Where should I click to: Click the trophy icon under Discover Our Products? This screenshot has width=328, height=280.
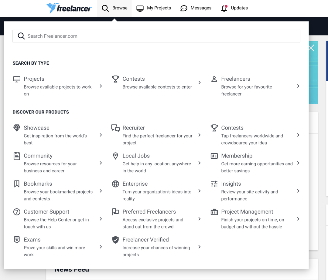click(x=214, y=128)
